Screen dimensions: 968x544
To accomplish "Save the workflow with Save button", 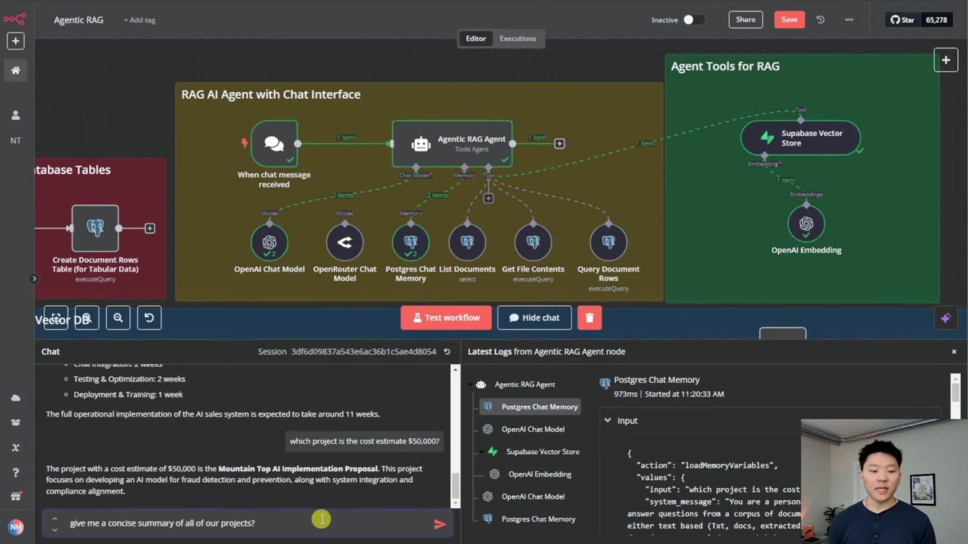I will coord(789,19).
